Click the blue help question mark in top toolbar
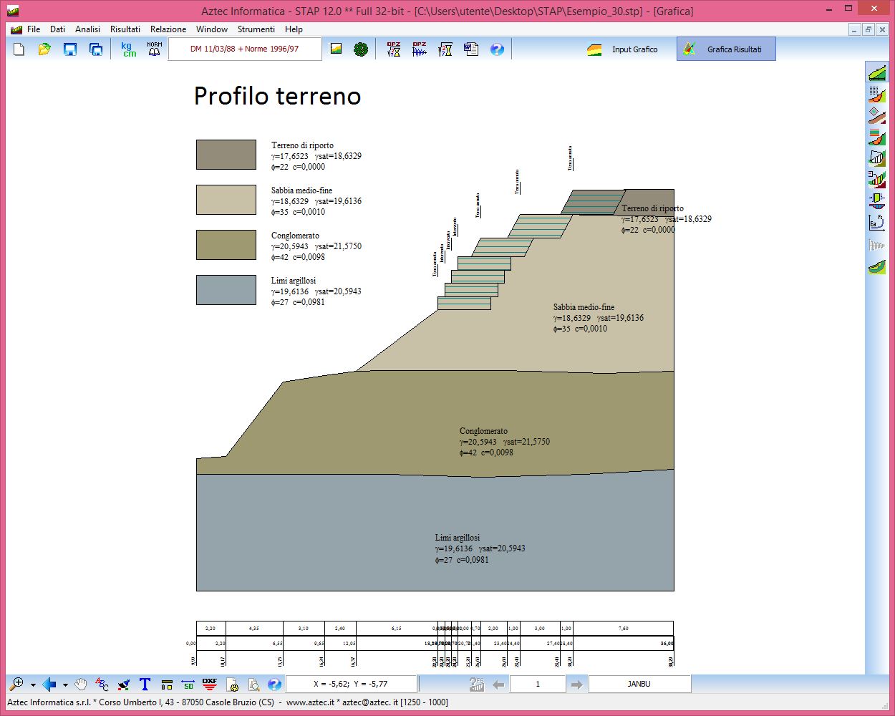Screen dimensions: 895x716 (497, 49)
